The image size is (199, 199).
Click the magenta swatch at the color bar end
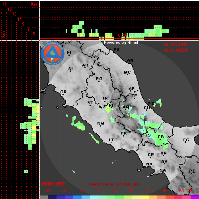coord(195,197)
